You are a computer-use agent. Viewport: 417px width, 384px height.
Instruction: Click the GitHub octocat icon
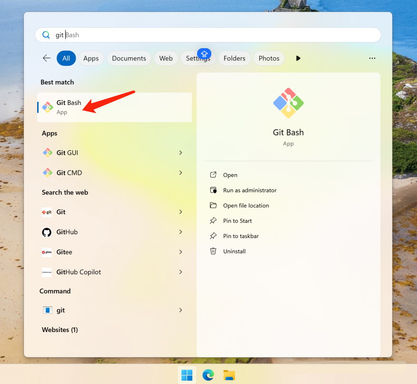47,232
